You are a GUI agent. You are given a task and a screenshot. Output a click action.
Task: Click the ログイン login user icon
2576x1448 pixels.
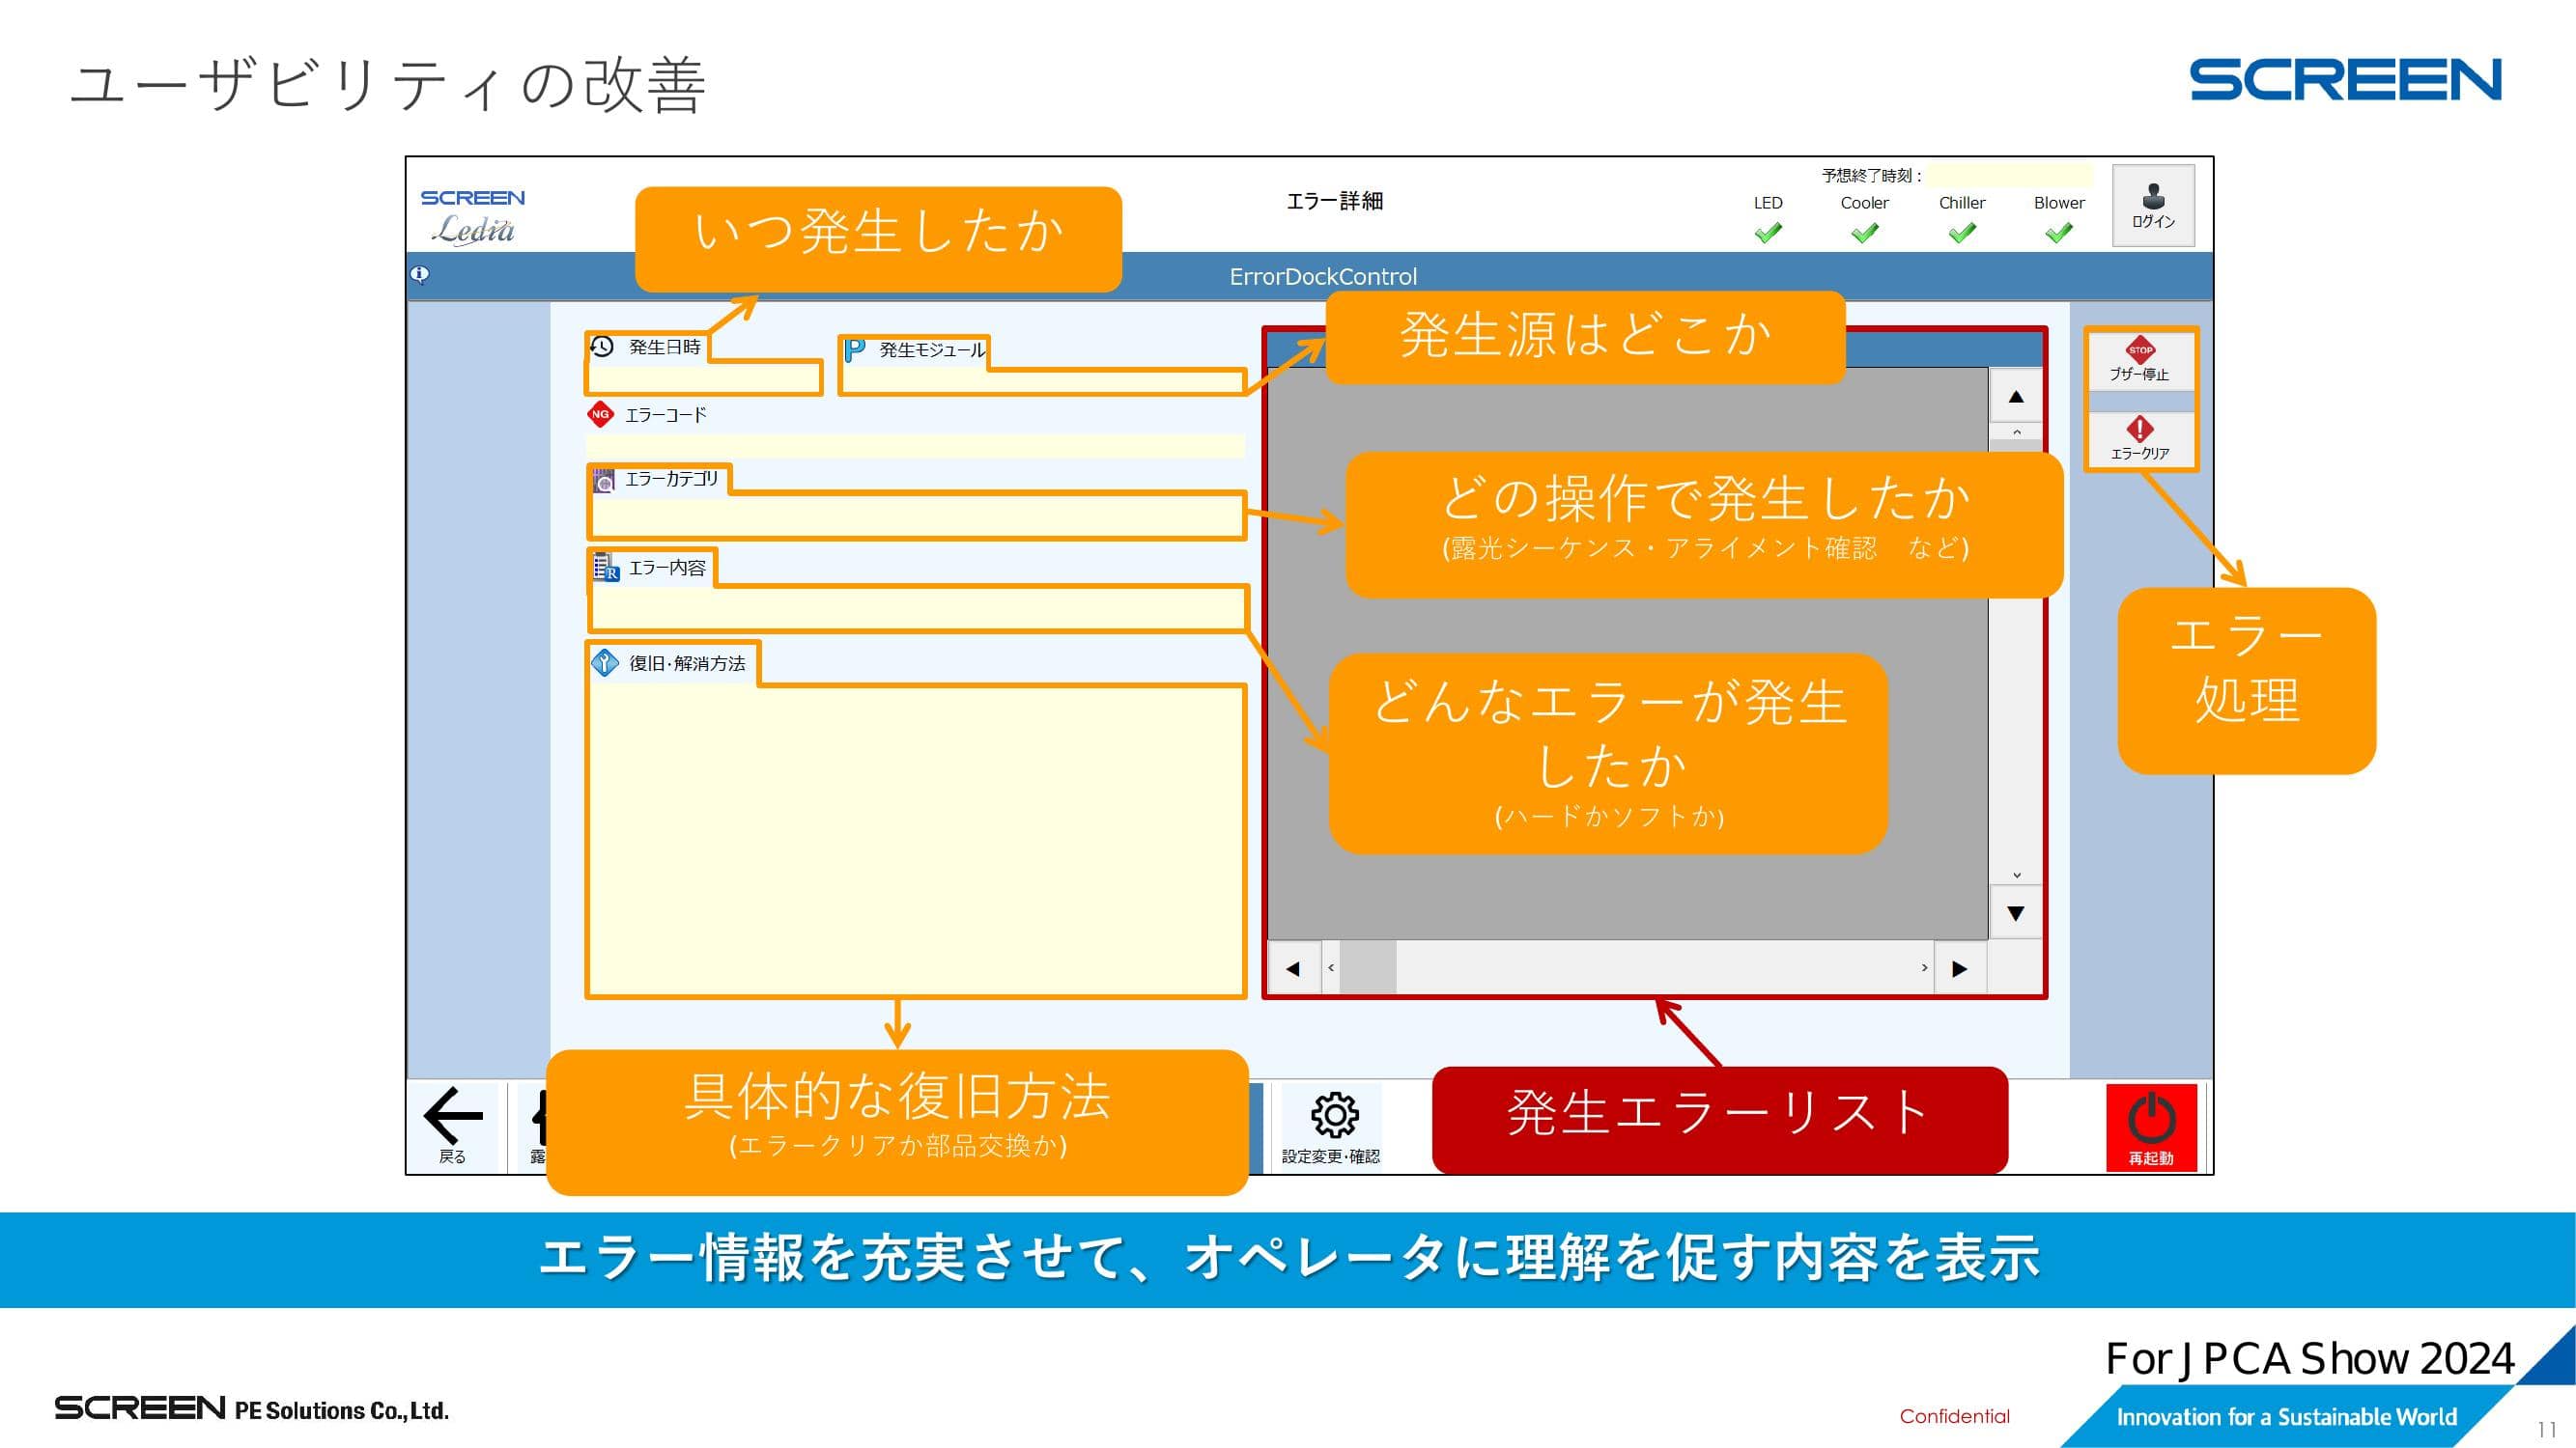point(2153,196)
